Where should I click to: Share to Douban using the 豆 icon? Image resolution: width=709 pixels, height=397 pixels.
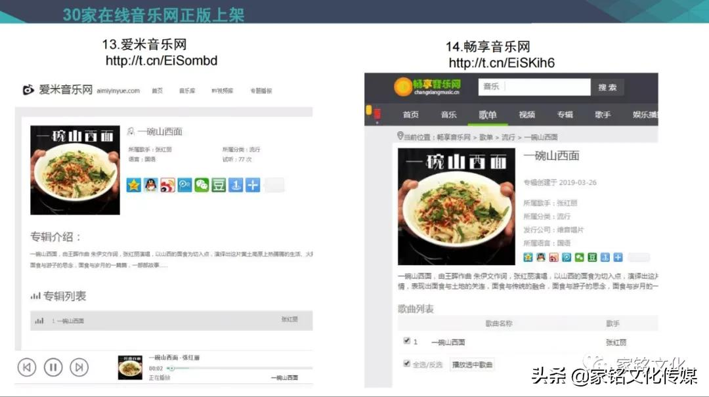(x=218, y=186)
